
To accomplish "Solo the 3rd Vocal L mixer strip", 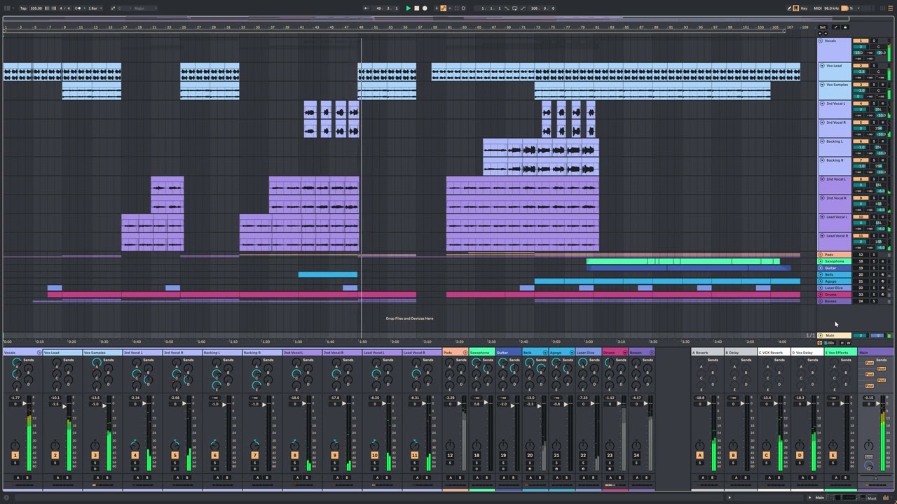I will click(135, 463).
